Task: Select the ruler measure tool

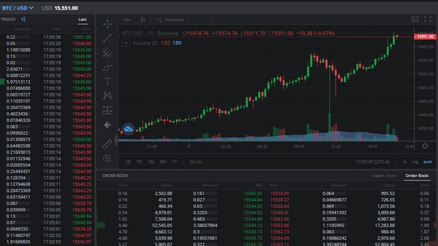Action: coord(107,144)
